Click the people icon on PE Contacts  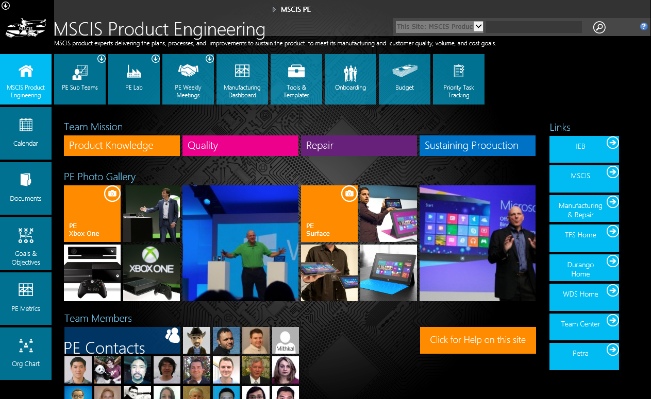tap(173, 335)
